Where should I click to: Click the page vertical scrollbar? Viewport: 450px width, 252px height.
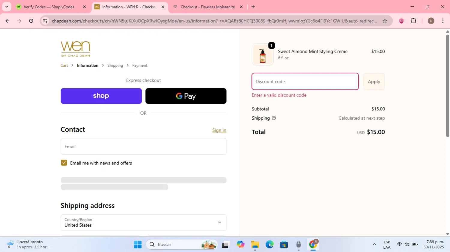[448, 86]
